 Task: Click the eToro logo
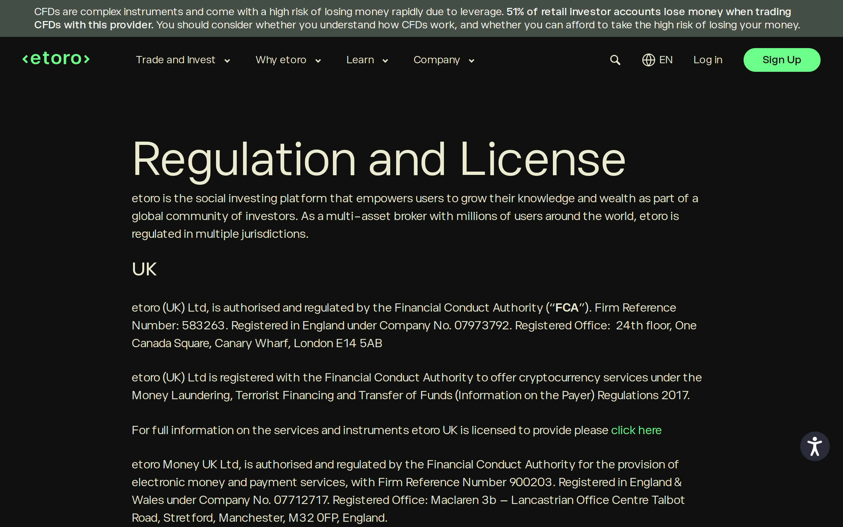coord(56,58)
